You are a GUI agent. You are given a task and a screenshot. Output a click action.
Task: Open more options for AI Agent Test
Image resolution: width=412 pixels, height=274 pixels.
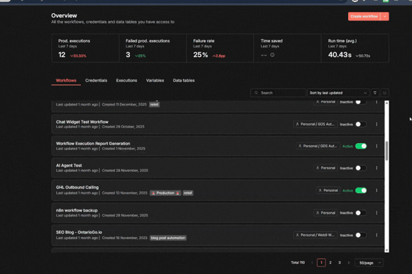tap(376, 168)
